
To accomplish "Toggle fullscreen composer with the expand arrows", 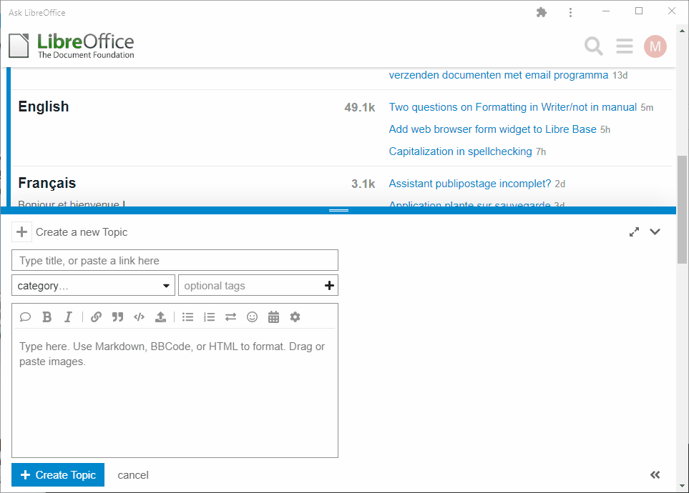I will tap(634, 231).
